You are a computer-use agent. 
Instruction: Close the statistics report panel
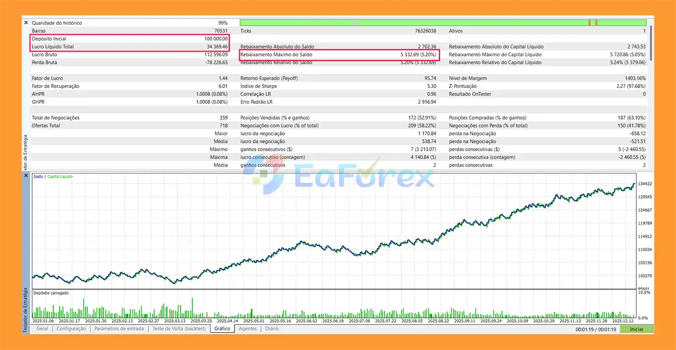coord(26,23)
